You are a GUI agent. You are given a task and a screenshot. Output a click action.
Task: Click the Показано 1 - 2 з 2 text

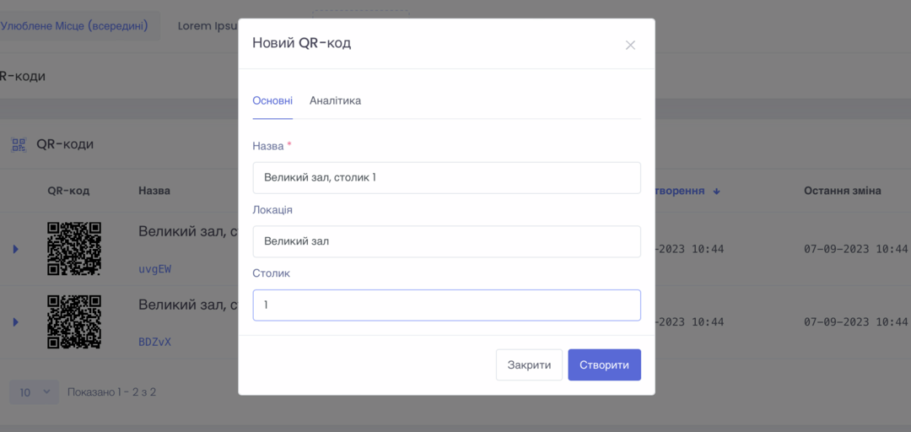(x=111, y=392)
